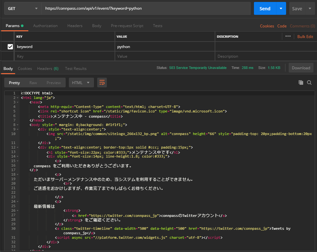317x252 pixels.
Task: Collapse the div on line 14
Action: tap(18, 157)
